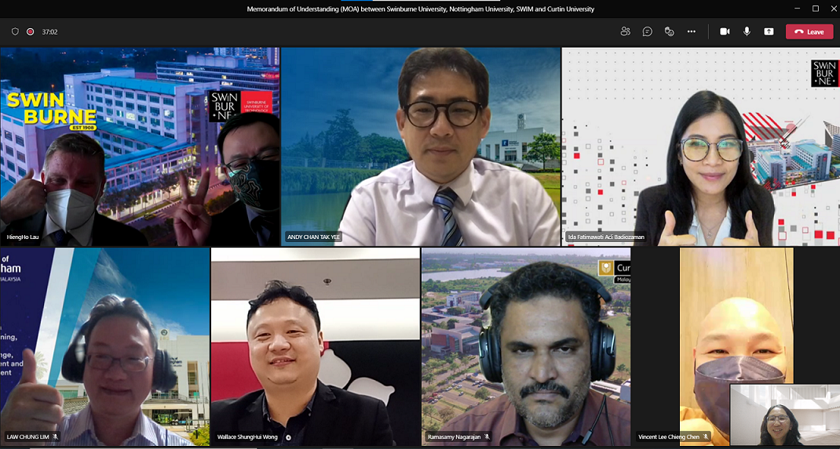This screenshot has width=840, height=449.
Task: Click the shield security icon
Action: [x=15, y=31]
